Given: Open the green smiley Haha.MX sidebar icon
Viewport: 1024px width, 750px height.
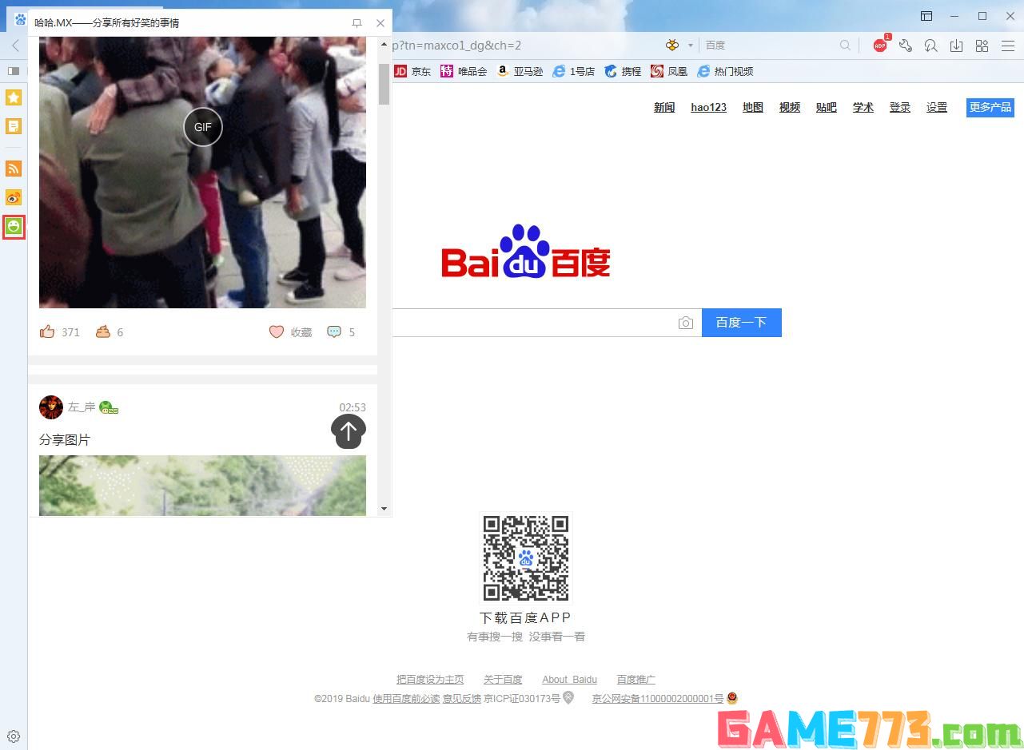Looking at the screenshot, I should (x=14, y=227).
